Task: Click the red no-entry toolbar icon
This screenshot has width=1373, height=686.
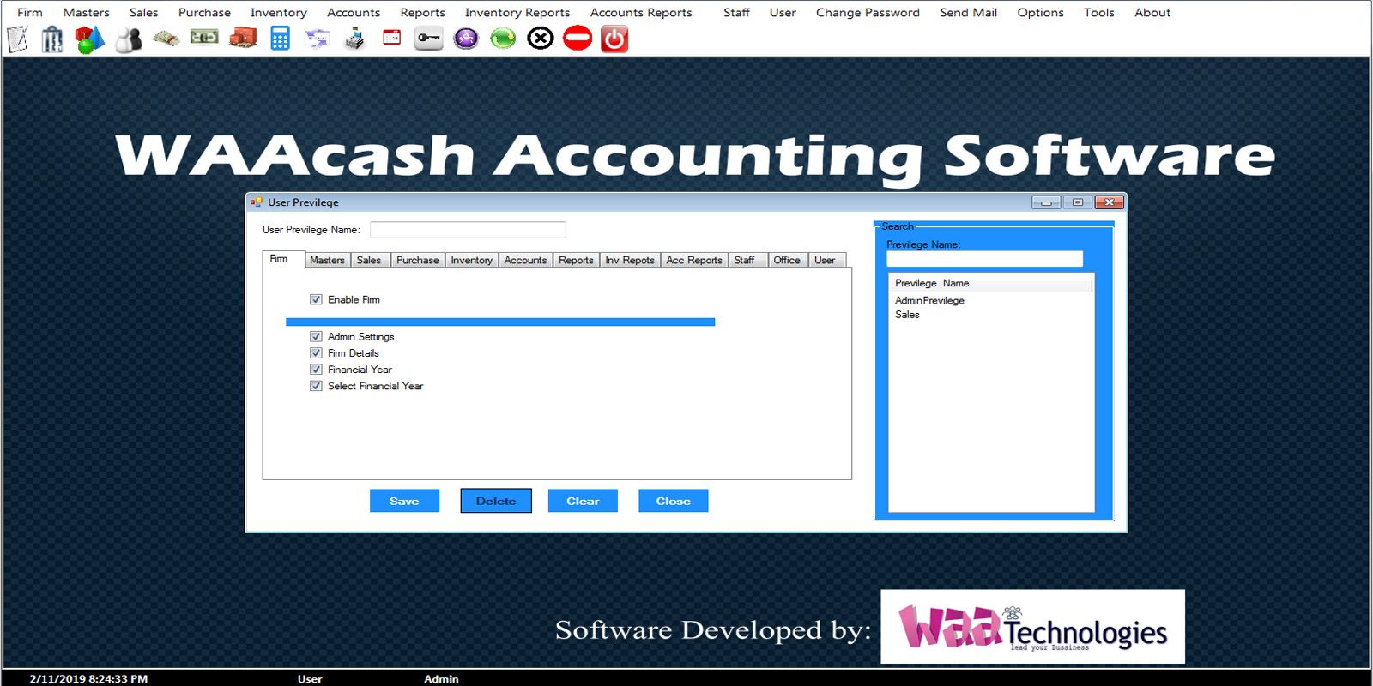Action: [x=578, y=39]
